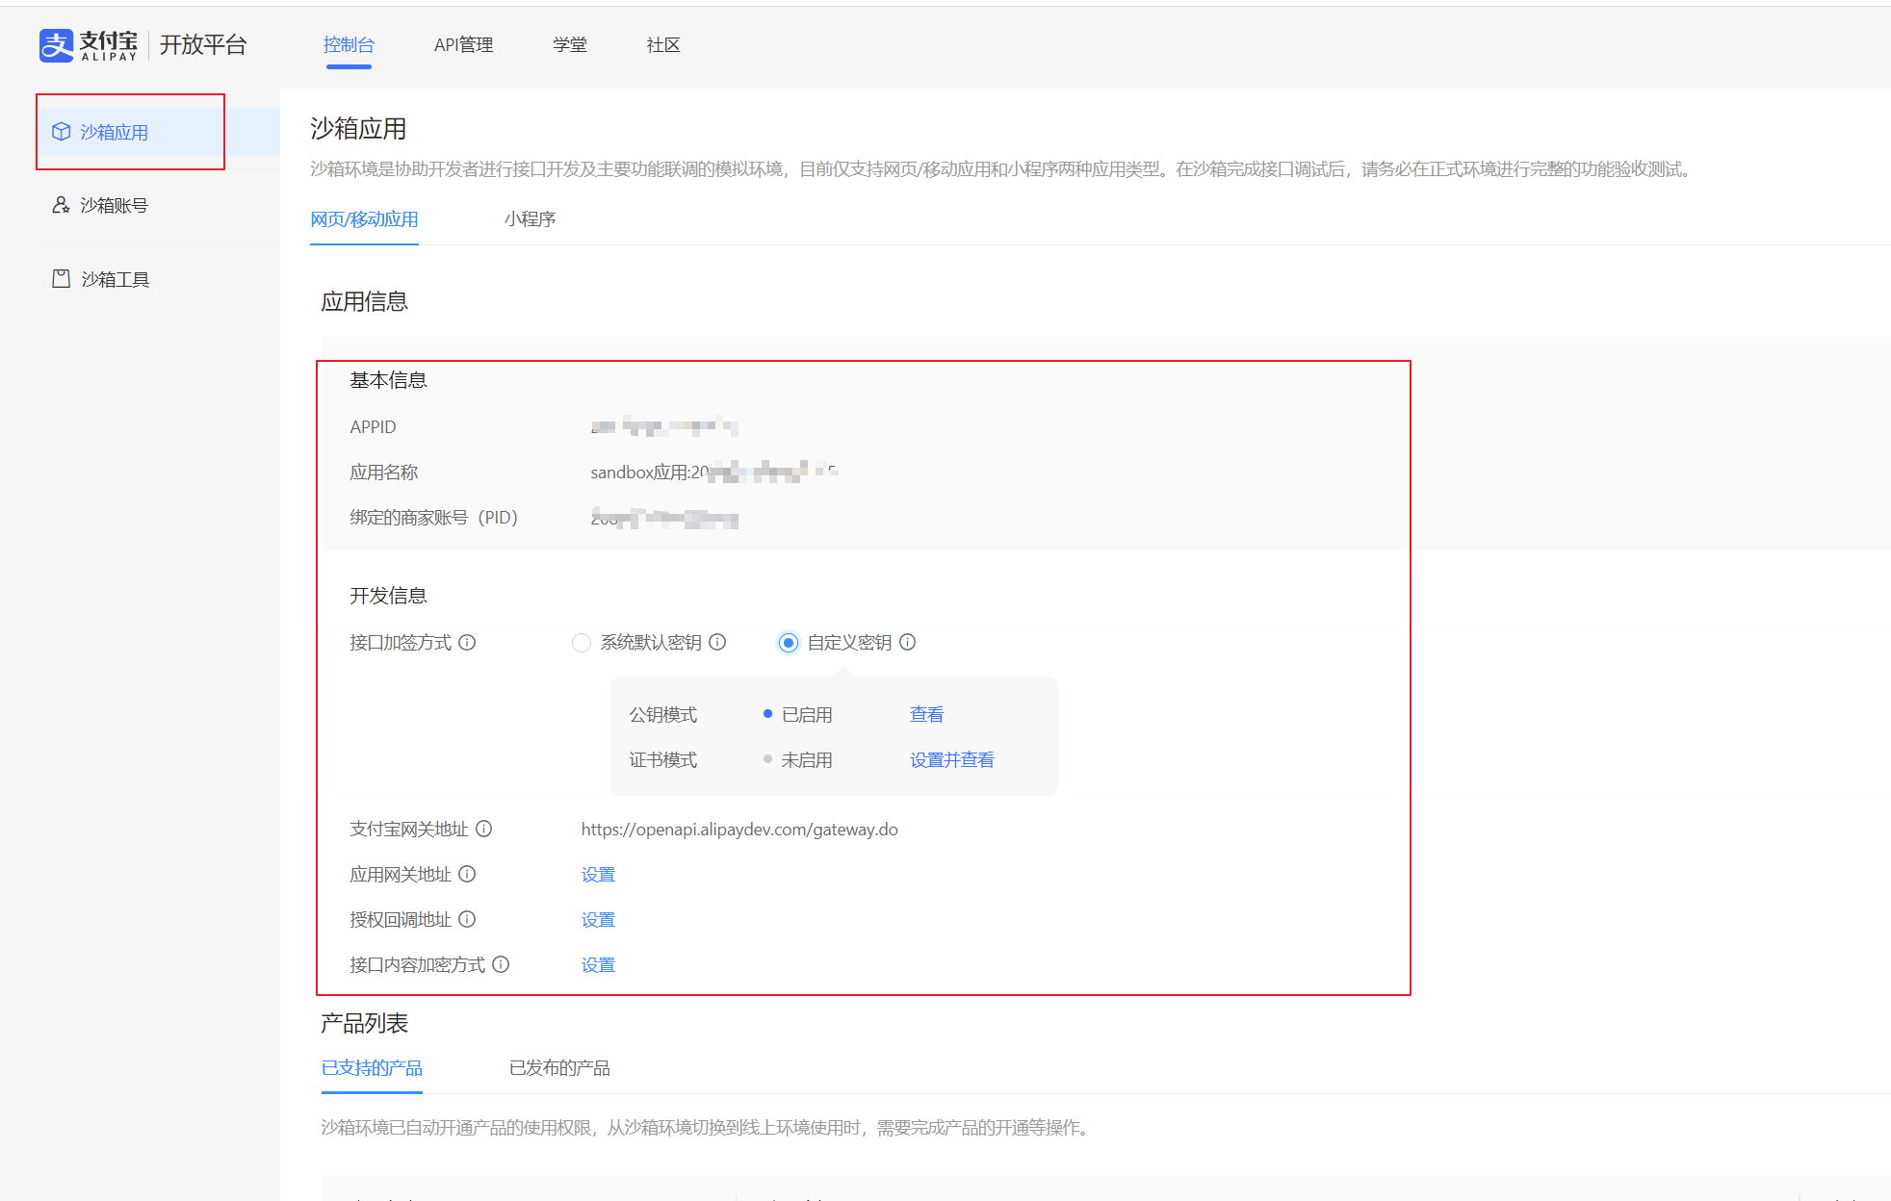1891x1201 pixels.
Task: Switch to the 小程序 tab
Action: pyautogui.click(x=530, y=219)
